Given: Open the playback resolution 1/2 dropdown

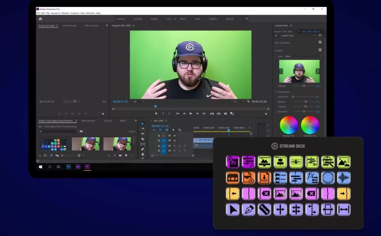Looking at the screenshot, I should coord(238,102).
